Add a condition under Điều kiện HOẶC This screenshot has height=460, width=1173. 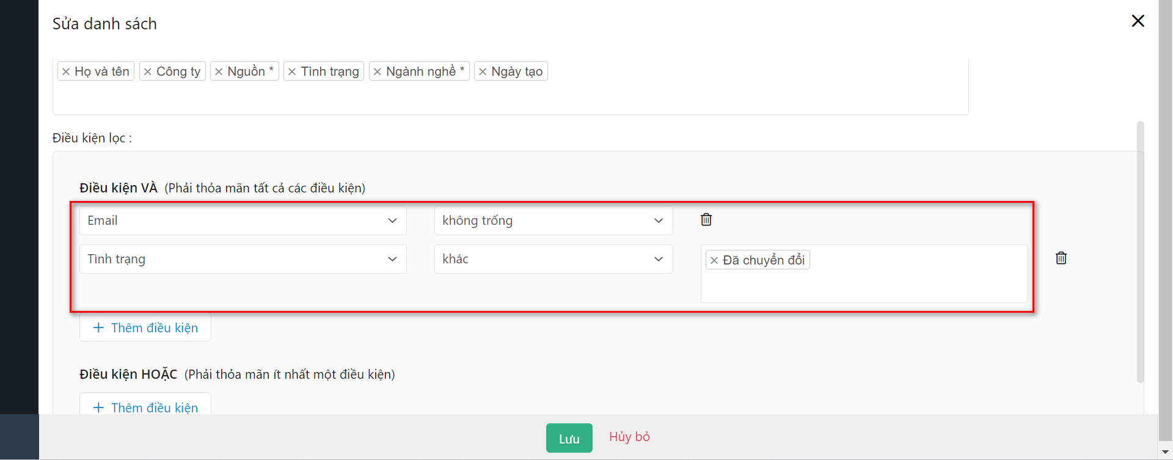(145, 407)
